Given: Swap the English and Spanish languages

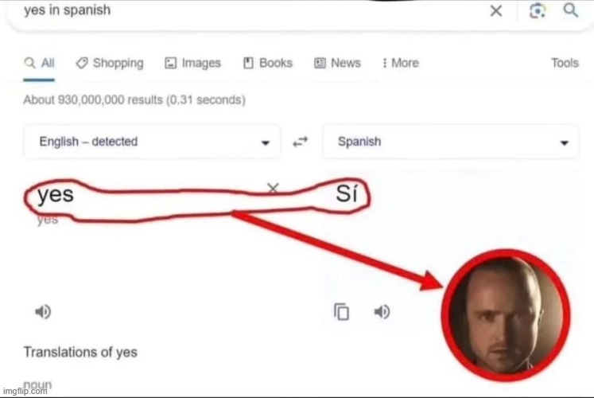Looking at the screenshot, I should [301, 142].
